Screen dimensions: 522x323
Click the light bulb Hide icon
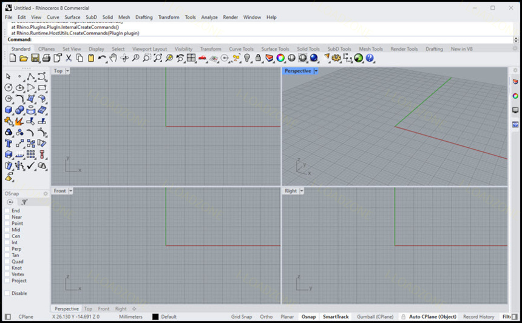[246, 58]
